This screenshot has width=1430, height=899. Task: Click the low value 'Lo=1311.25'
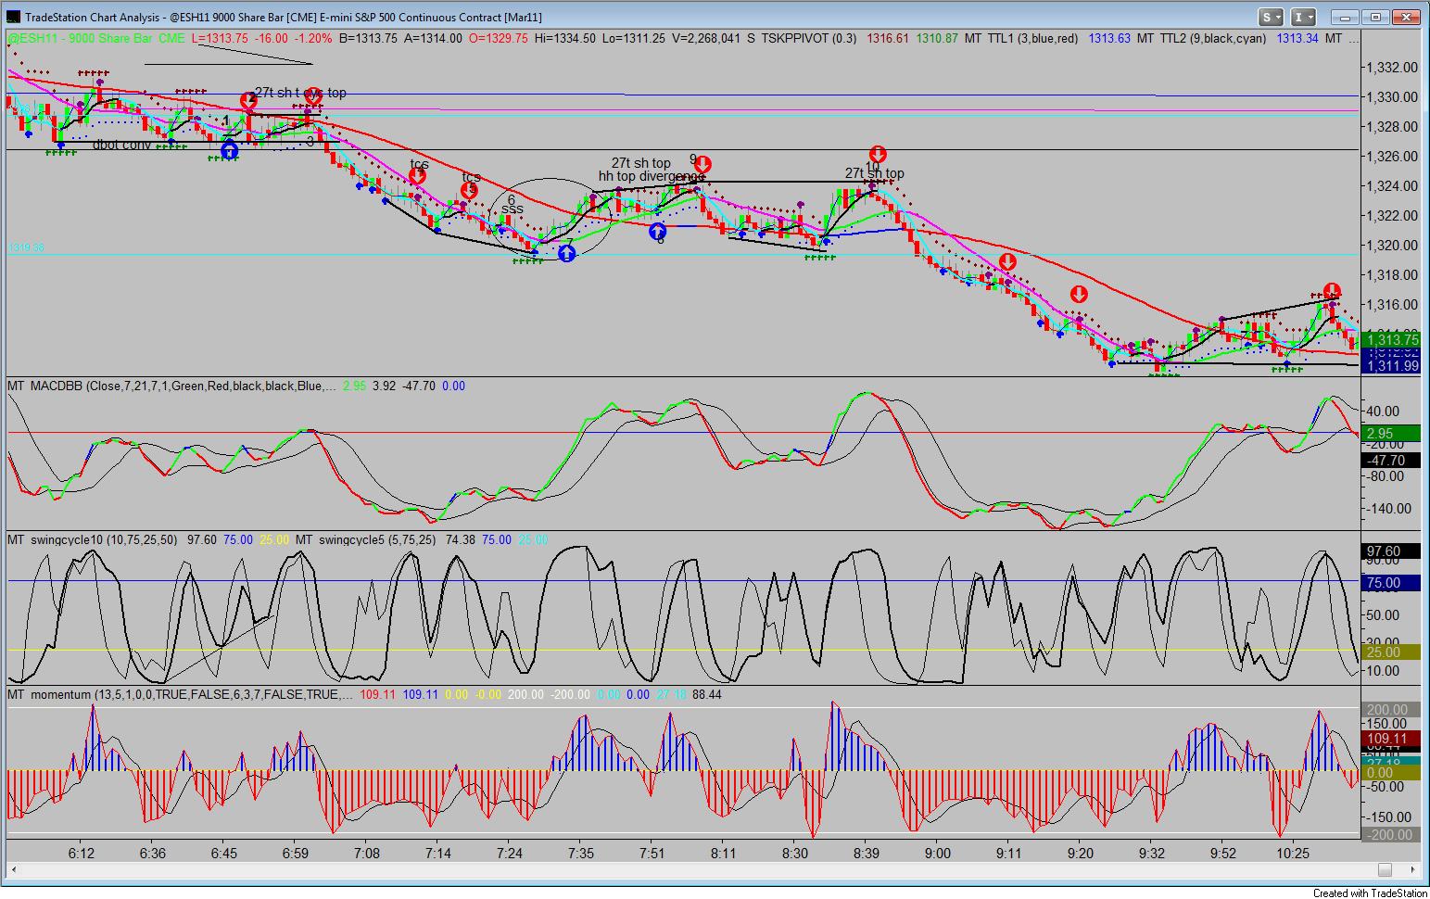coord(633,38)
